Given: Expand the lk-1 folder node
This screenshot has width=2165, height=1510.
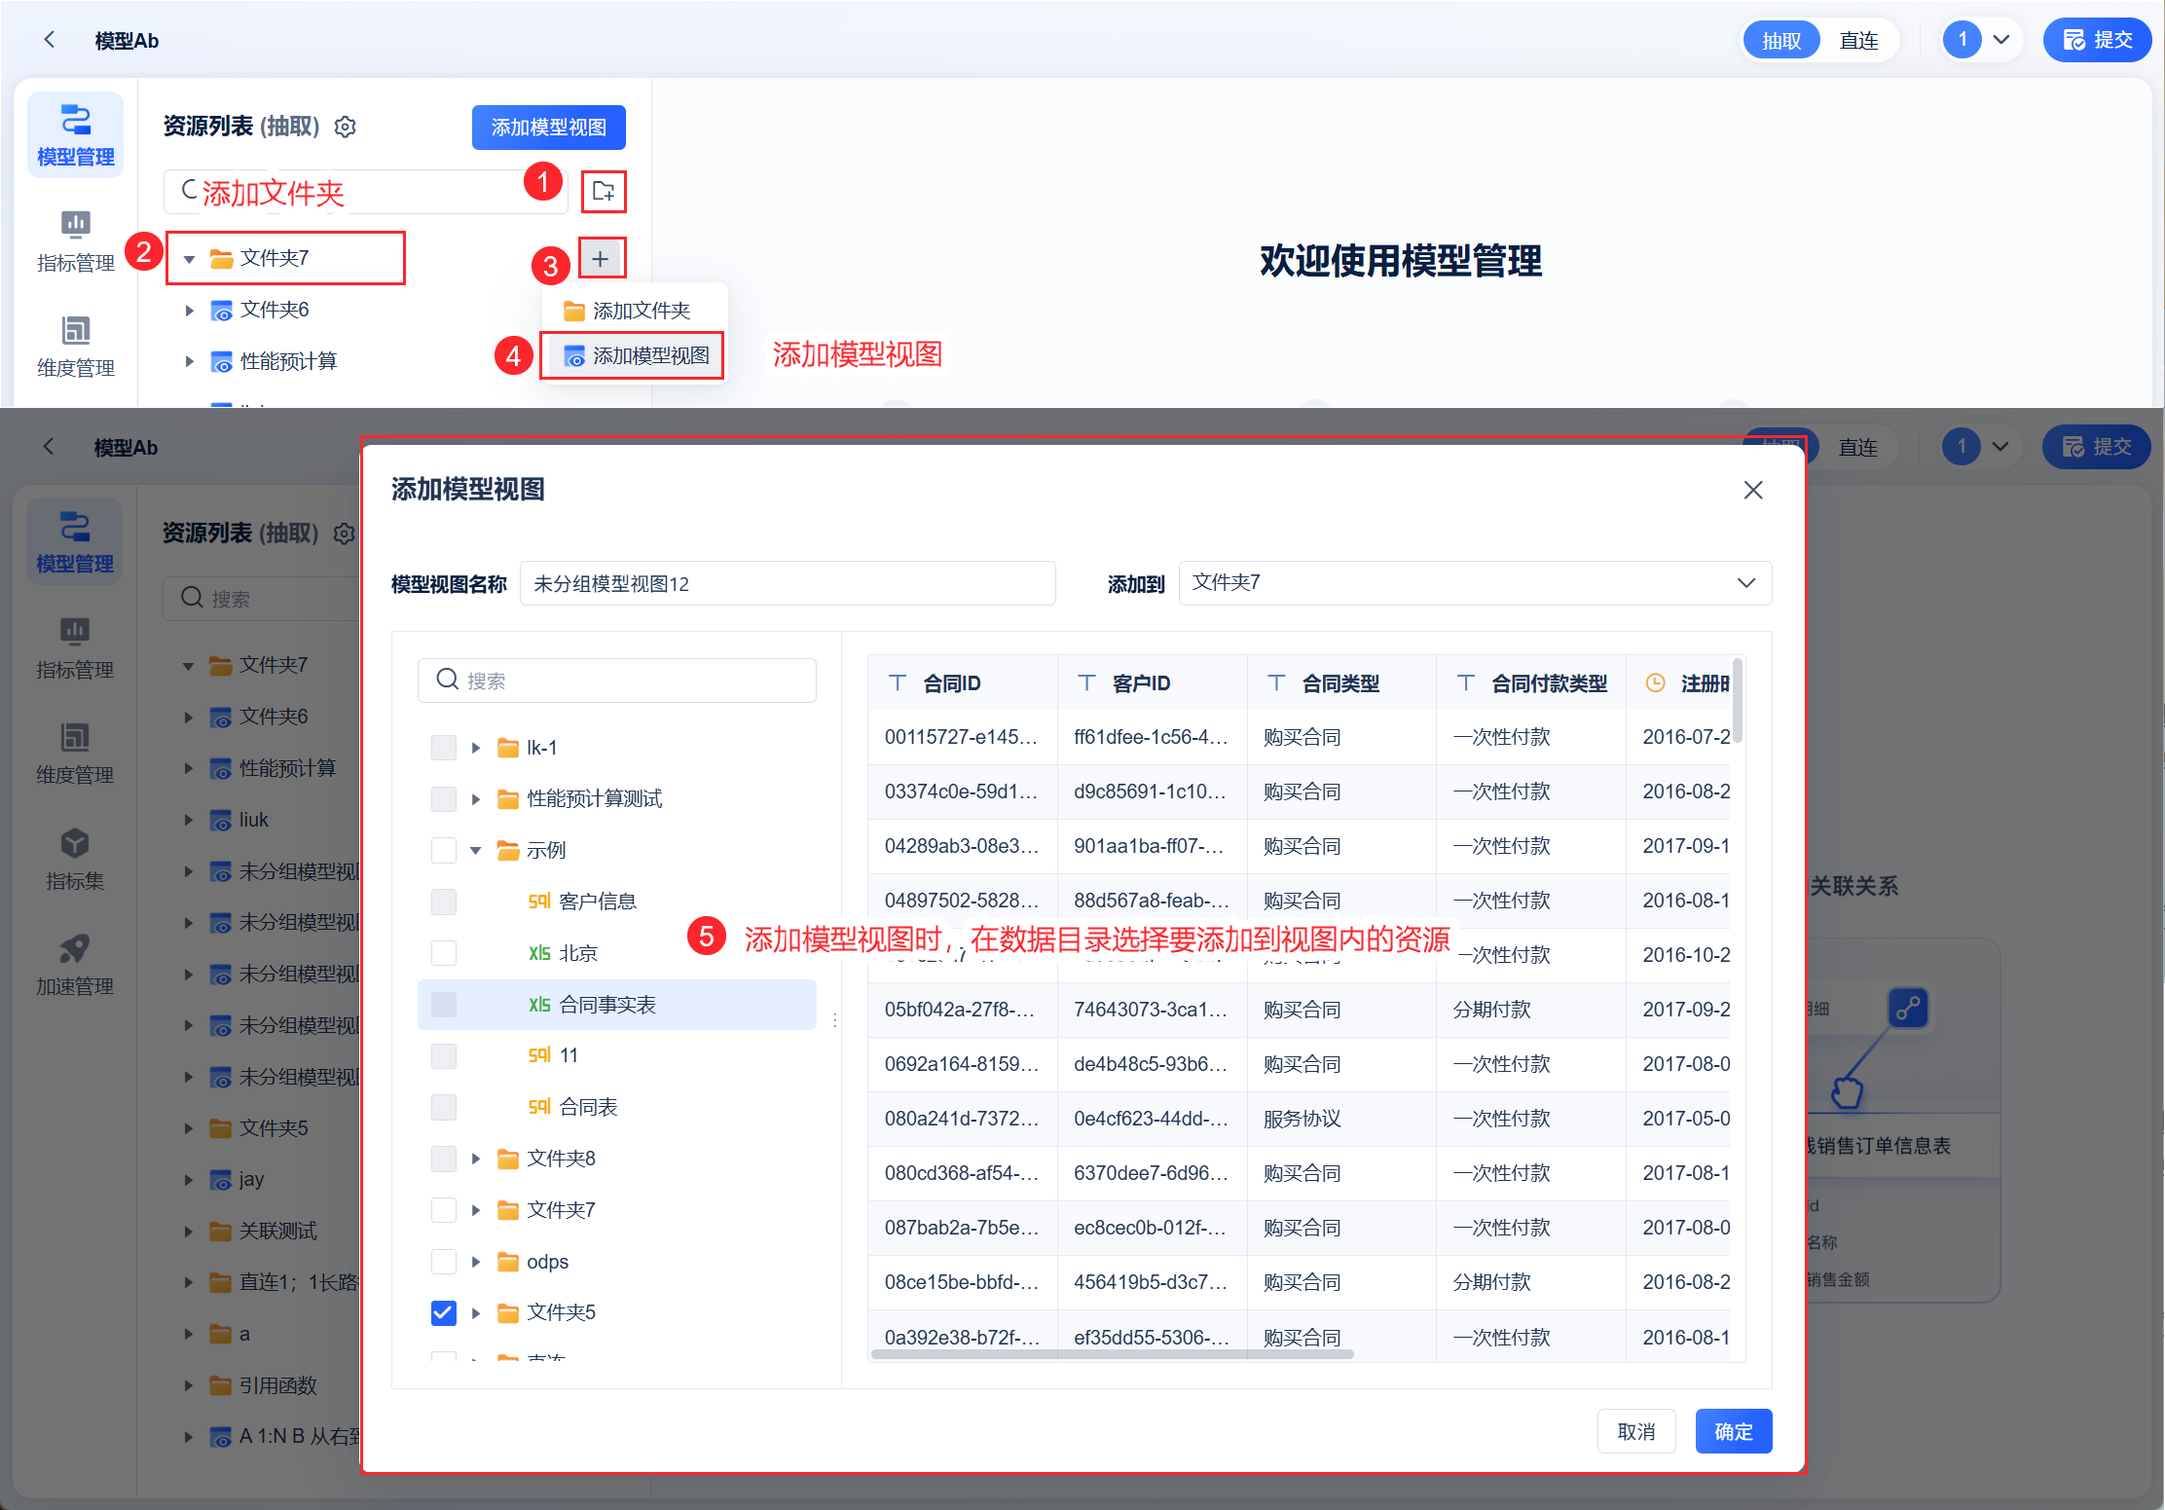Looking at the screenshot, I should [476, 748].
